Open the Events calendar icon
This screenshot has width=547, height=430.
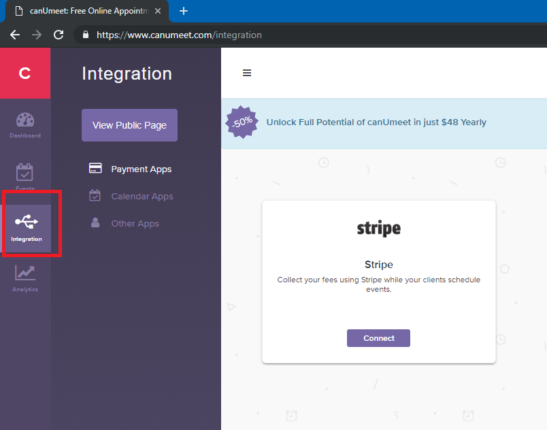click(x=24, y=172)
